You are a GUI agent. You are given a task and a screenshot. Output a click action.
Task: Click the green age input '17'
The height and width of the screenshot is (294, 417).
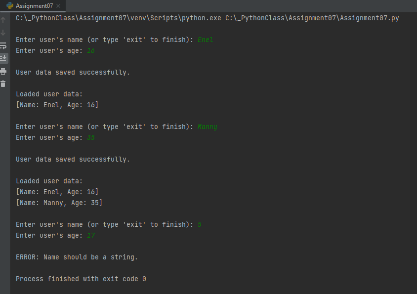pos(91,236)
